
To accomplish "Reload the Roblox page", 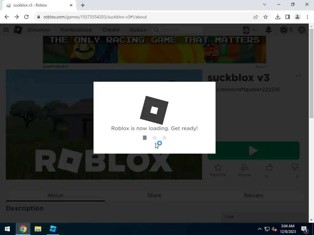I will (26, 17).
